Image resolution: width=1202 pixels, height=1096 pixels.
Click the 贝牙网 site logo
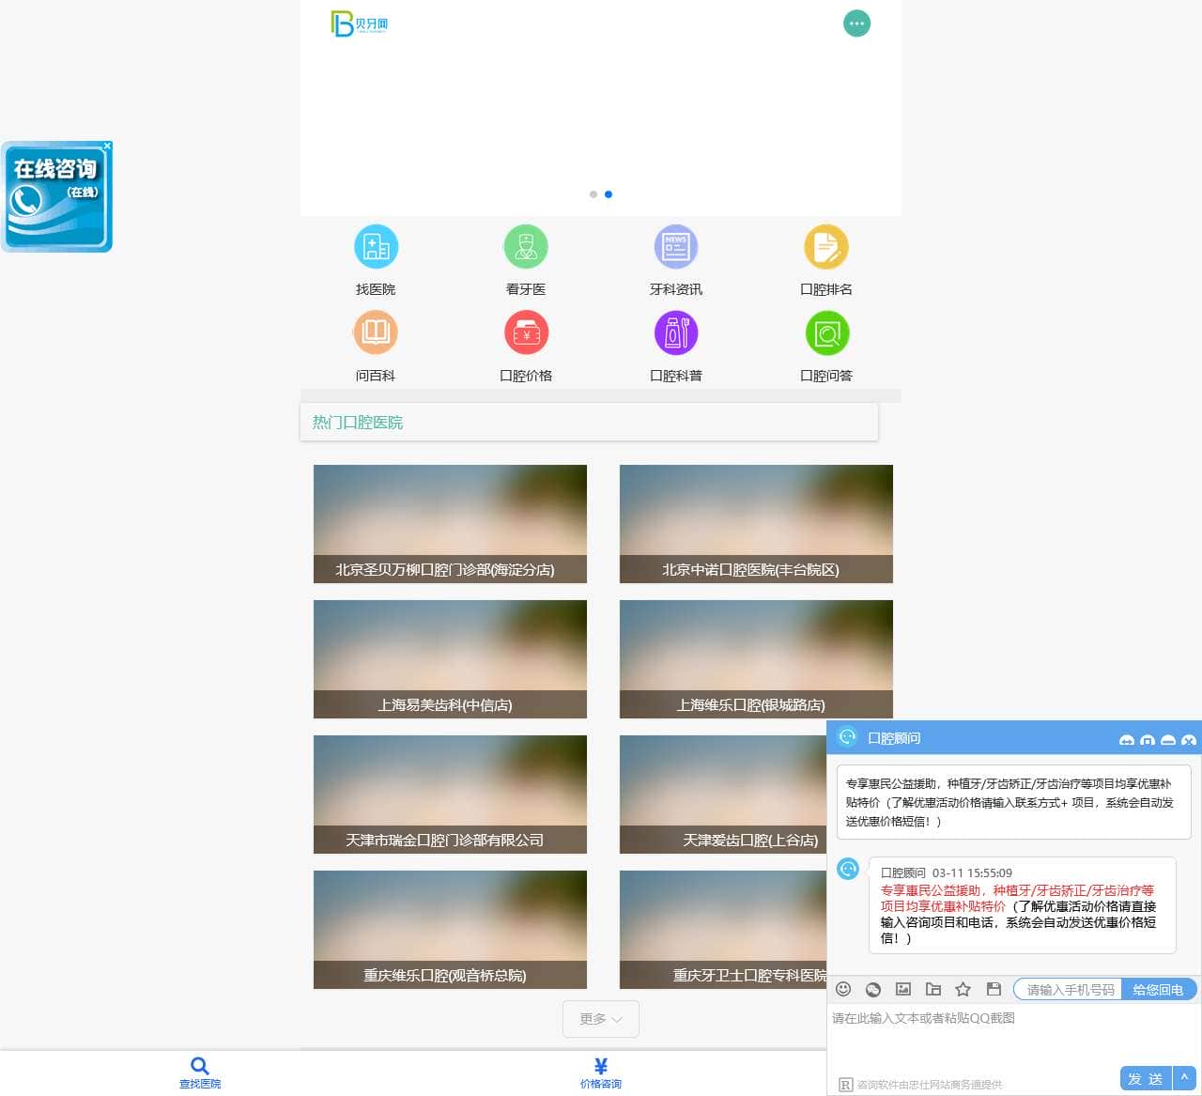[360, 23]
